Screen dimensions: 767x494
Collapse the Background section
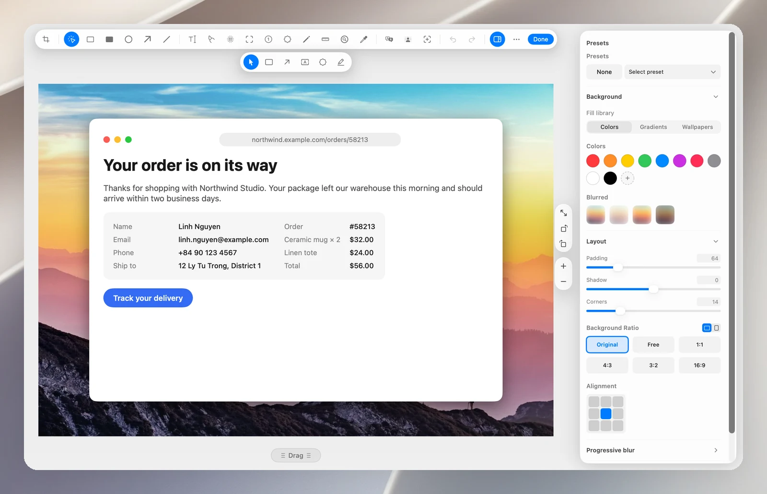(x=716, y=97)
